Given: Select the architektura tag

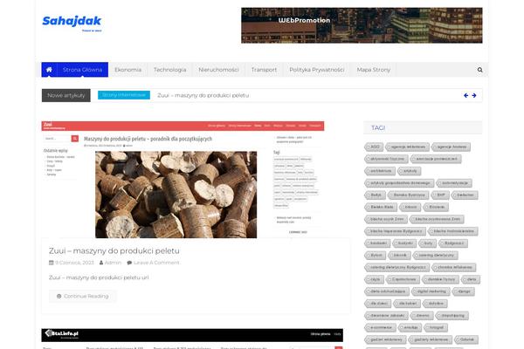Looking at the screenshot, I should point(380,171).
